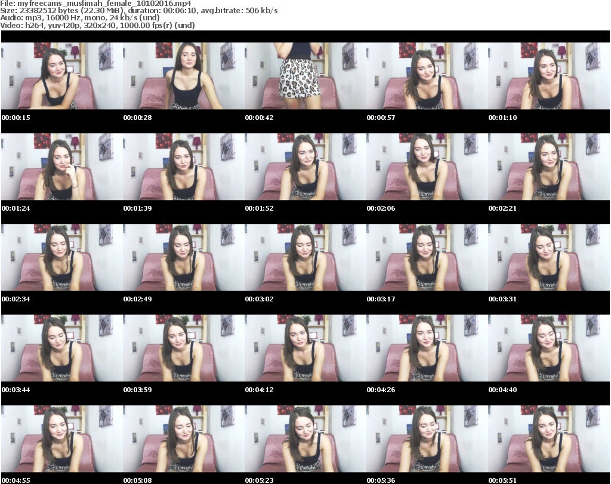Select the thumbnail timestamped 00:02:06

pyautogui.click(x=427, y=167)
